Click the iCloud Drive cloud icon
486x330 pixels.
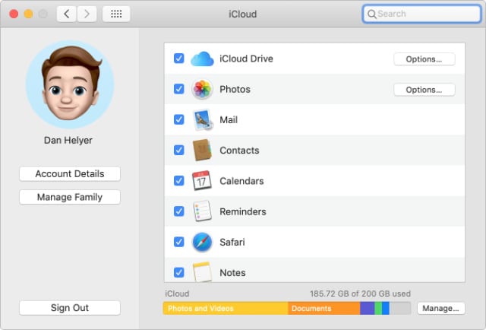pyautogui.click(x=202, y=59)
